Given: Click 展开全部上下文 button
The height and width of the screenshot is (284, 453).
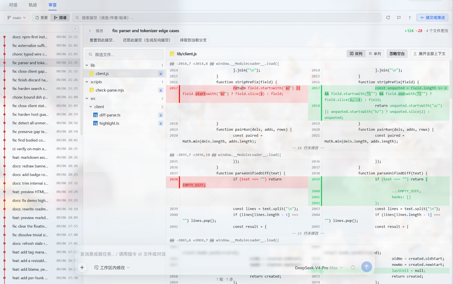Looking at the screenshot, I should (429, 54).
